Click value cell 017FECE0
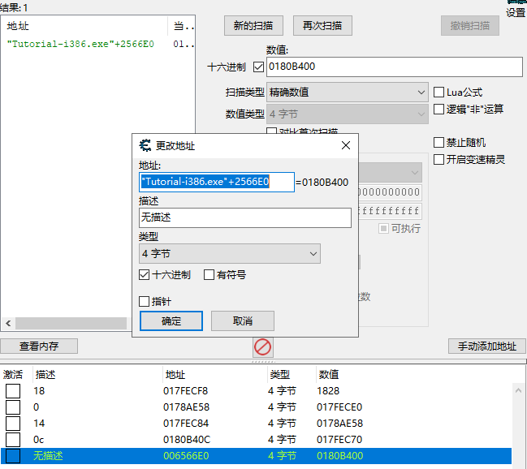 (339, 407)
